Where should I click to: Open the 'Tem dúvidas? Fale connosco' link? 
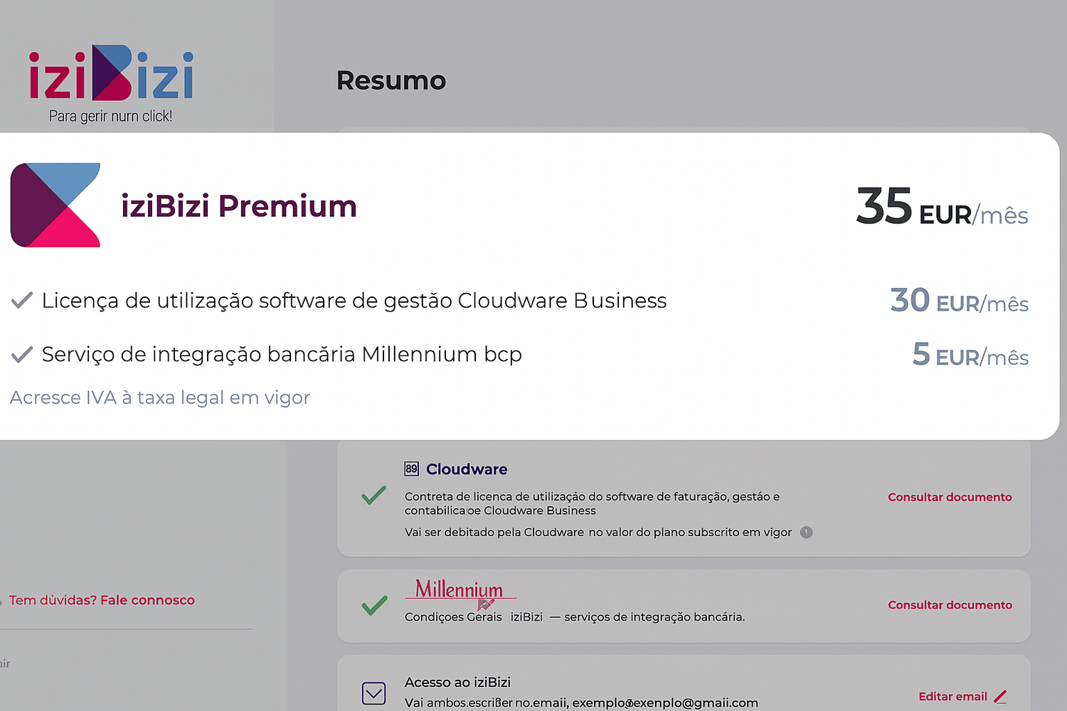[x=102, y=600]
